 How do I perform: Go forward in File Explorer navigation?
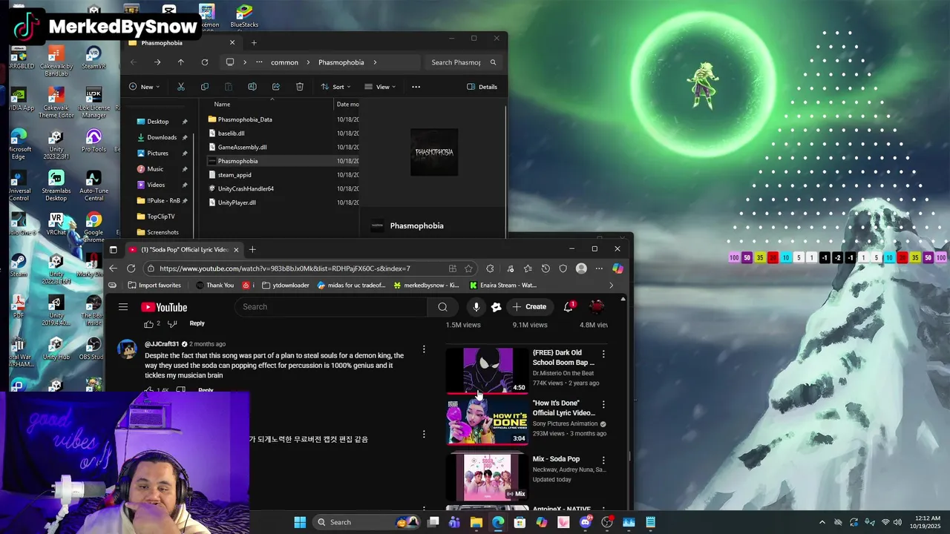(157, 62)
